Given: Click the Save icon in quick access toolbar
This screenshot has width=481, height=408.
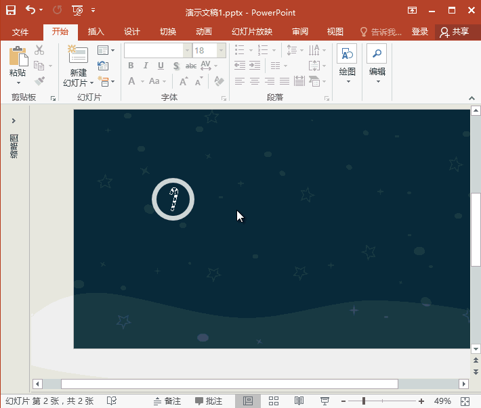Looking at the screenshot, I should 11,10.
